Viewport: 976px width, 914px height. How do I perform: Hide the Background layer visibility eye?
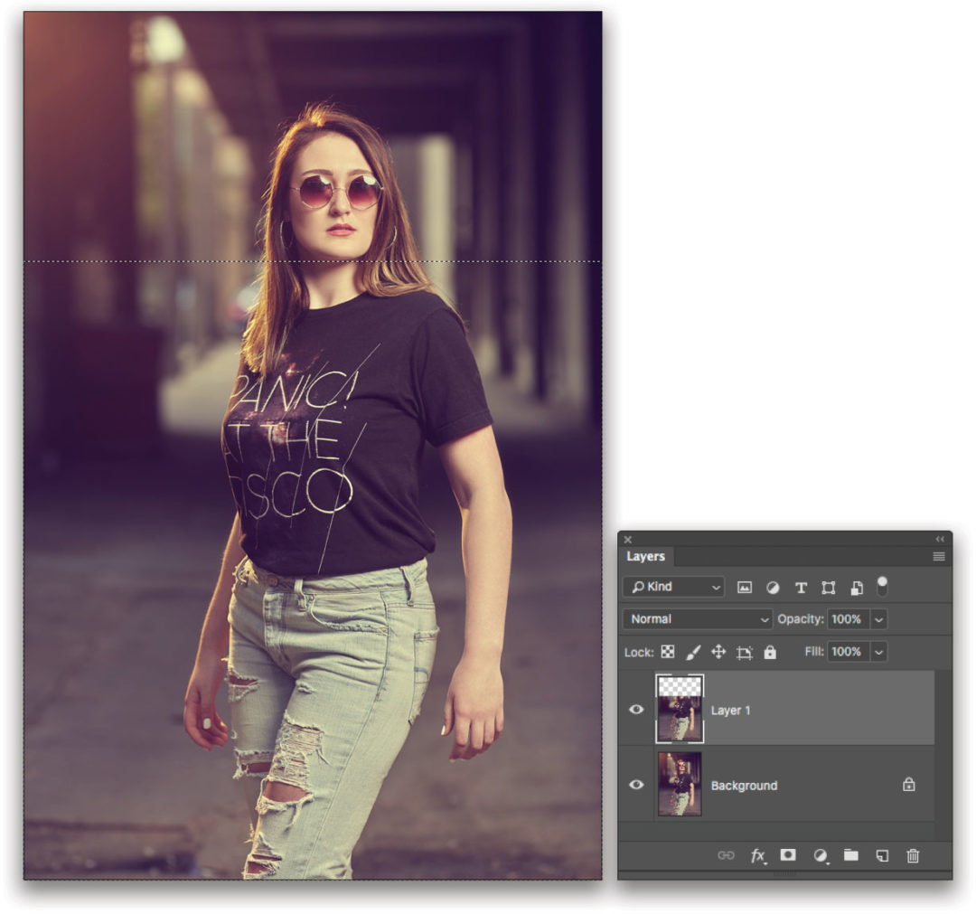coord(636,786)
